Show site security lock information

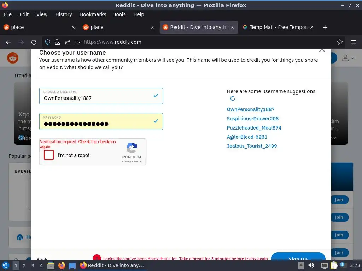tap(57, 42)
